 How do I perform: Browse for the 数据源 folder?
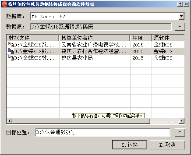tap(180, 27)
